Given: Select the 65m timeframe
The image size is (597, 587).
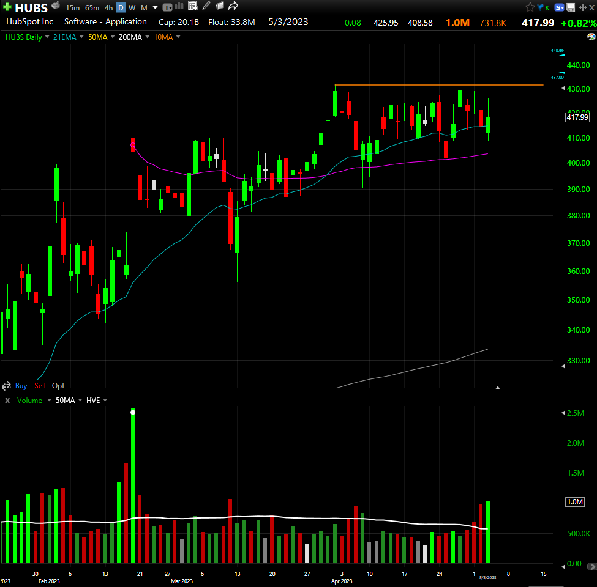Looking at the screenshot, I should point(92,7).
